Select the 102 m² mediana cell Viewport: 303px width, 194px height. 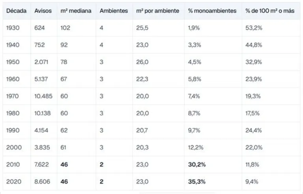click(65, 28)
